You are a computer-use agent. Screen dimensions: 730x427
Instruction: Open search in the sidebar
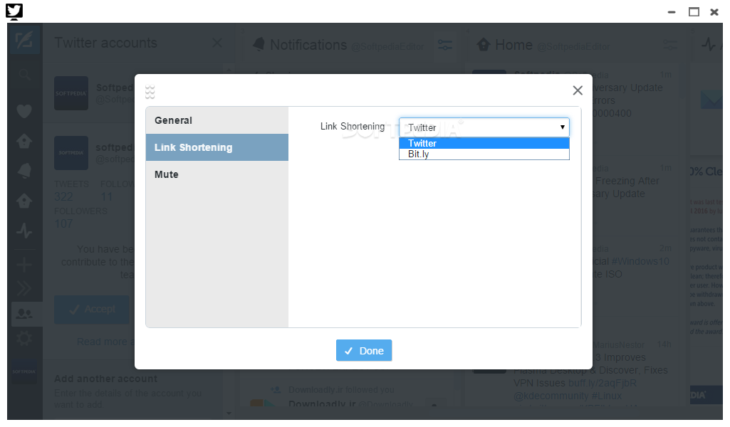pyautogui.click(x=25, y=75)
